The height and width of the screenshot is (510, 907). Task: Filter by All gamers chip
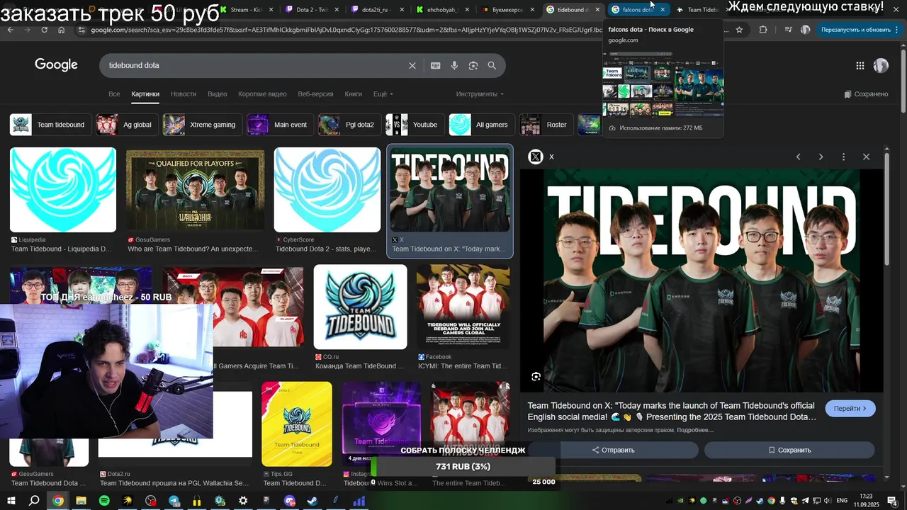click(x=481, y=125)
